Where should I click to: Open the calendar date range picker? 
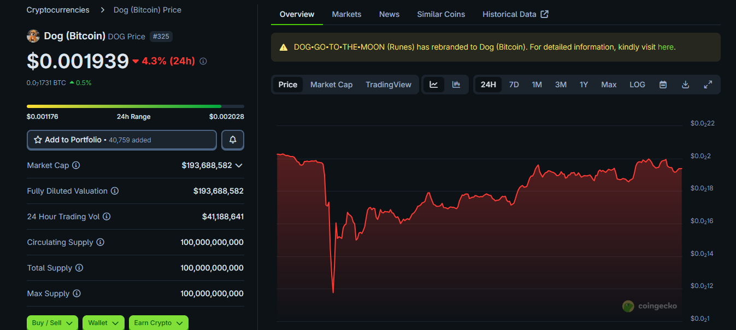click(663, 85)
